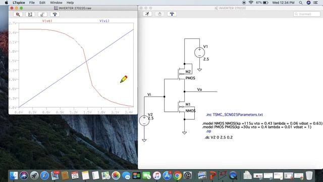Click the V1 voltage source symbol

coord(199,53)
